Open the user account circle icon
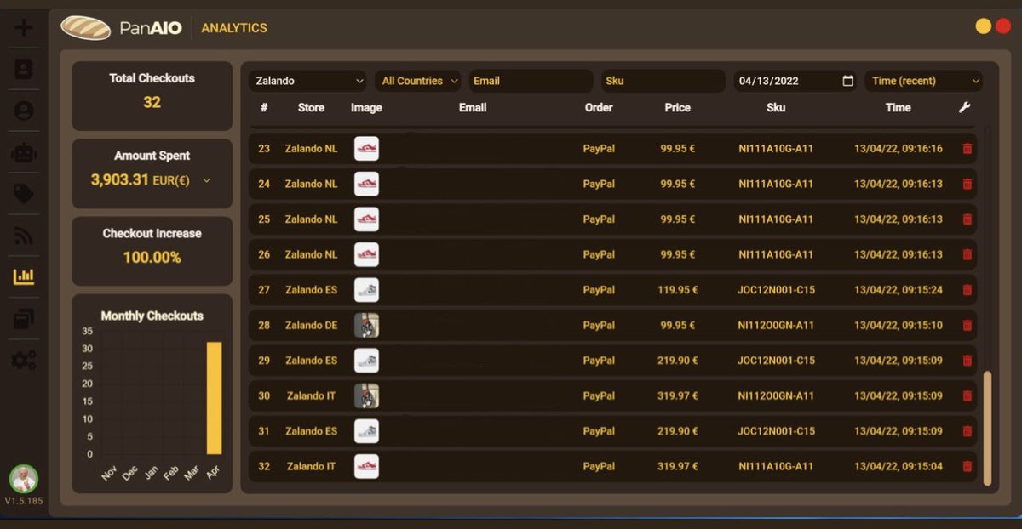This screenshot has width=1022, height=529. click(x=24, y=111)
